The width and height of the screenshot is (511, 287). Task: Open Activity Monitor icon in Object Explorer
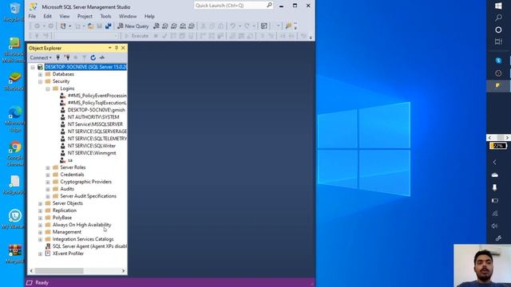pyautogui.click(x=102, y=57)
